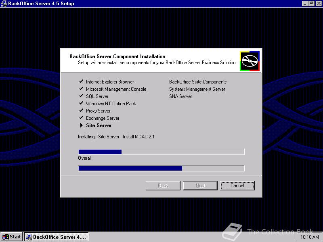Click the Overall progress bar
The width and height of the screenshot is (323, 242).
click(161, 168)
